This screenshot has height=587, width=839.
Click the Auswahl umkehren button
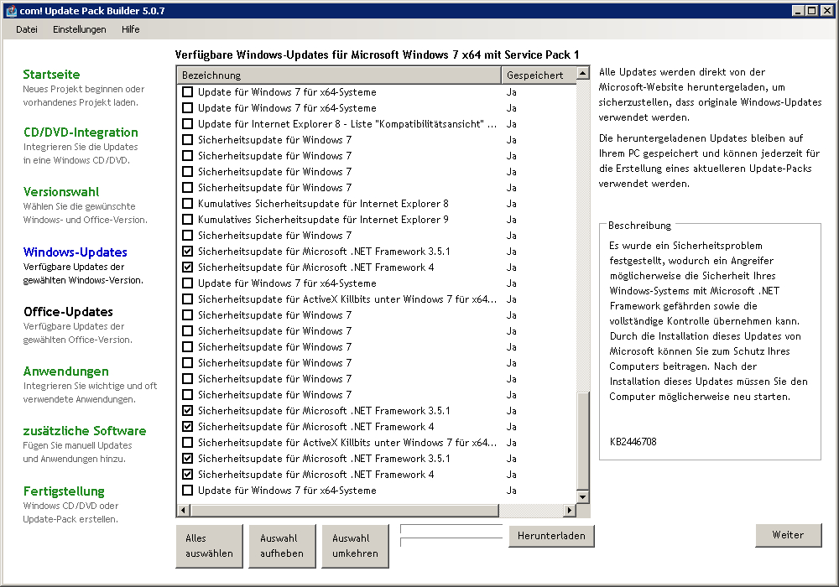355,546
